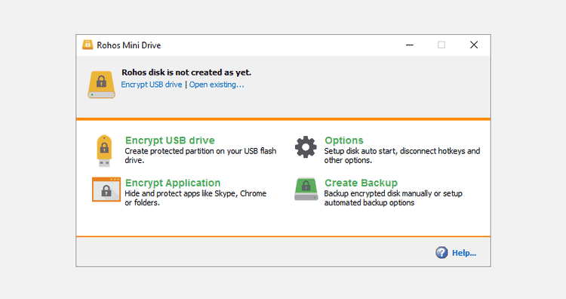Click the Options gear icon
The image size is (566, 299).
coord(306,147)
